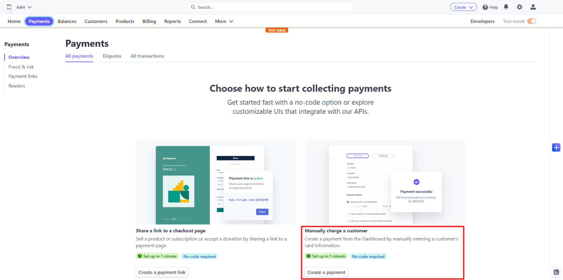Expand the More navigation menu
The image size is (563, 280).
point(224,21)
